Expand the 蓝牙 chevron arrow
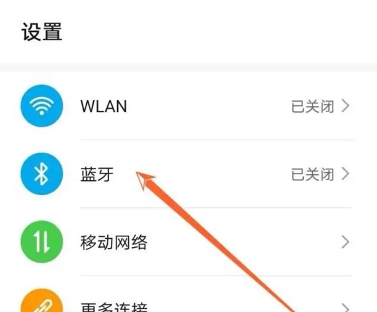Screen dimensions: 377x312 click(x=346, y=174)
